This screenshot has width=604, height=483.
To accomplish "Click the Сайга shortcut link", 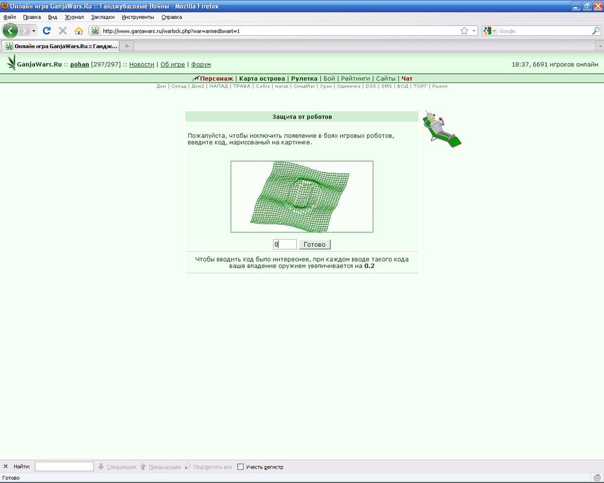I will click(x=263, y=86).
